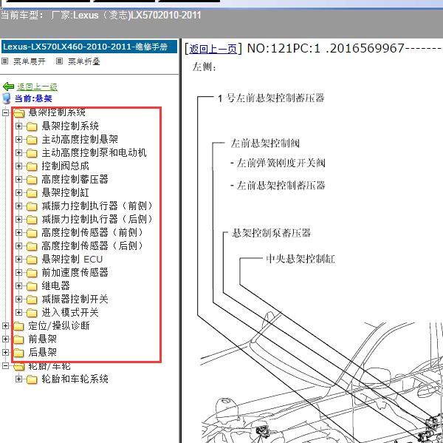
Task: Click the green back arrow icon
Action: pyautogui.click(x=8, y=87)
